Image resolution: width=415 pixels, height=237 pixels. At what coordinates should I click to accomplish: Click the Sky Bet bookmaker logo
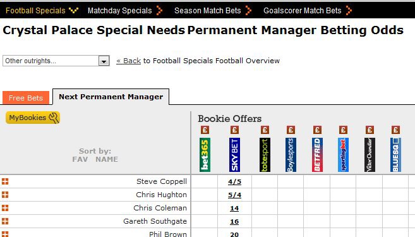tap(234, 155)
